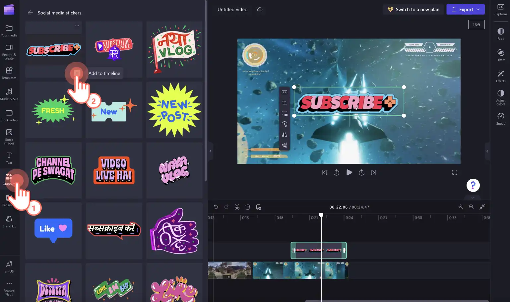This screenshot has width=510, height=302.
Task: Toggle Captions panel on
Action: pyautogui.click(x=501, y=10)
